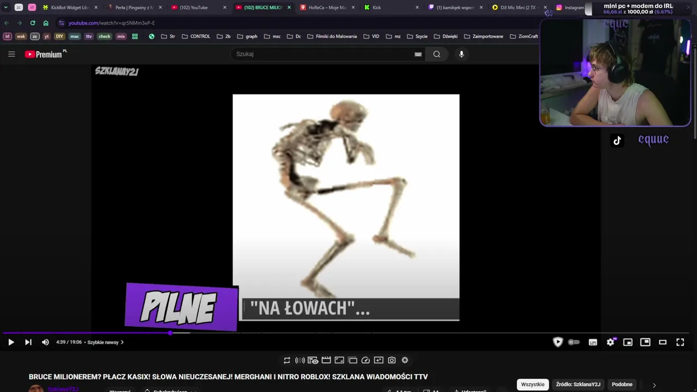The image size is (697, 392).
Task: Open the enhancer extension settings gear
Action: (405, 360)
